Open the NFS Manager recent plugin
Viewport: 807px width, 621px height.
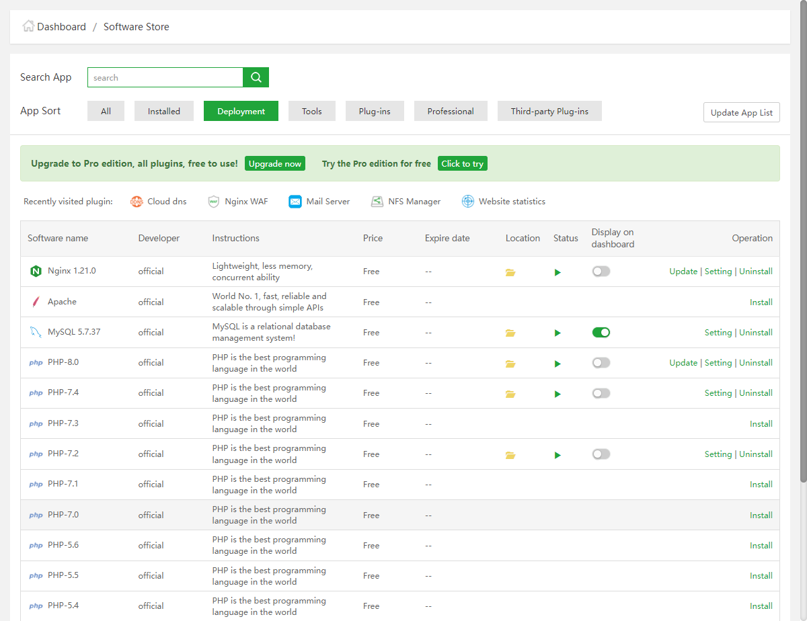point(406,202)
